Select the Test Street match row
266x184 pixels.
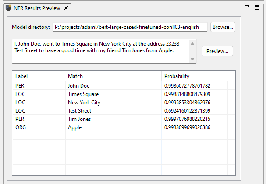tap(80, 111)
